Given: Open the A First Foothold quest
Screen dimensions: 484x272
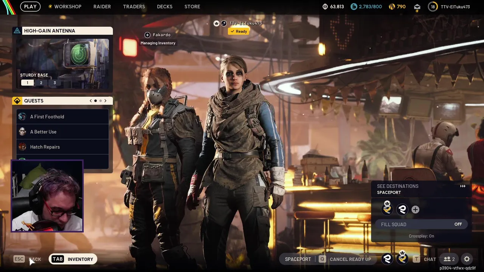Looking at the screenshot, I should pyautogui.click(x=62, y=117).
